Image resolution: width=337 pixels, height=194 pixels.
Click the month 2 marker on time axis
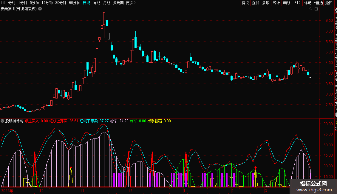pyautogui.click(x=233, y=190)
